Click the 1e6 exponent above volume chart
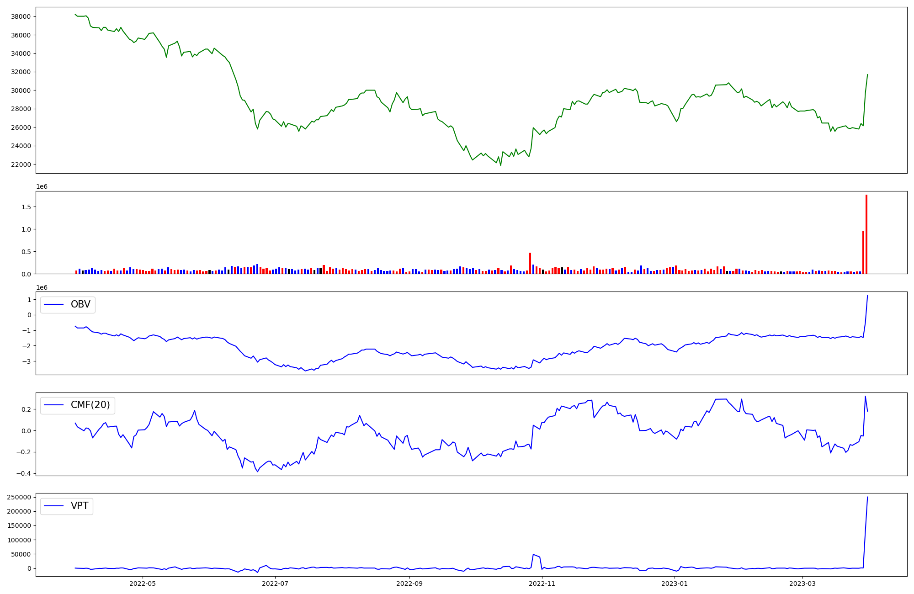The height and width of the screenshot is (594, 914). click(42, 187)
